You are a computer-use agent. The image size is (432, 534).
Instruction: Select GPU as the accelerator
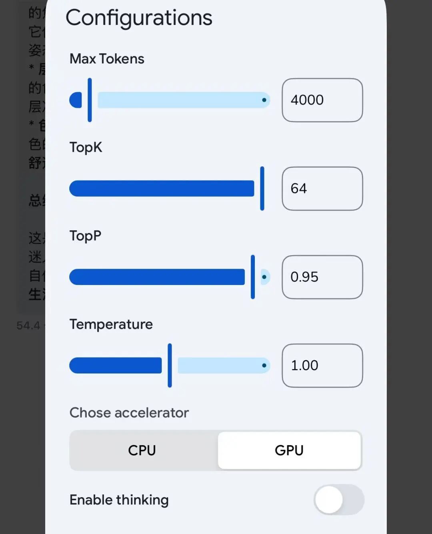point(289,450)
